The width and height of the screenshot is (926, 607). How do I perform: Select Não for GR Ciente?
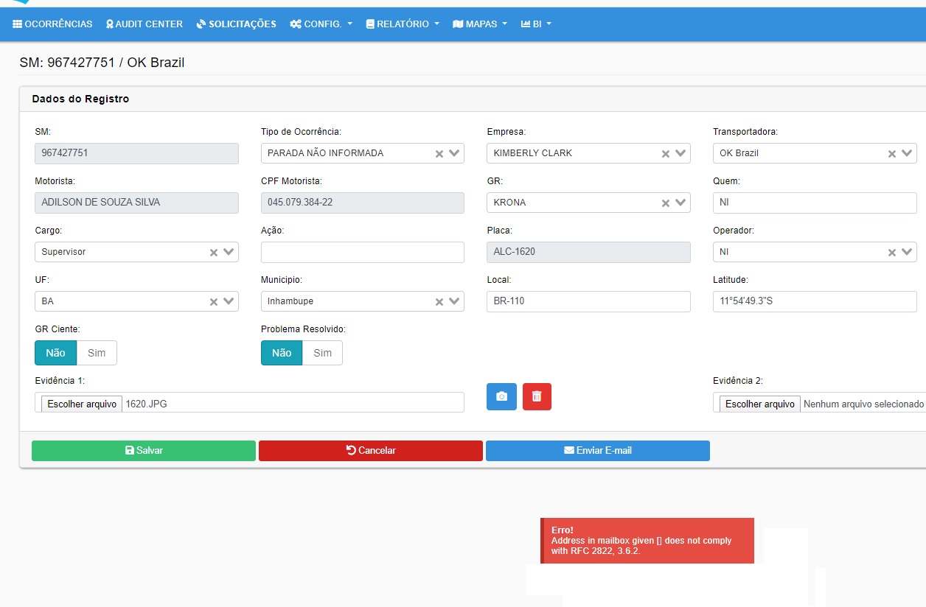[x=56, y=353]
